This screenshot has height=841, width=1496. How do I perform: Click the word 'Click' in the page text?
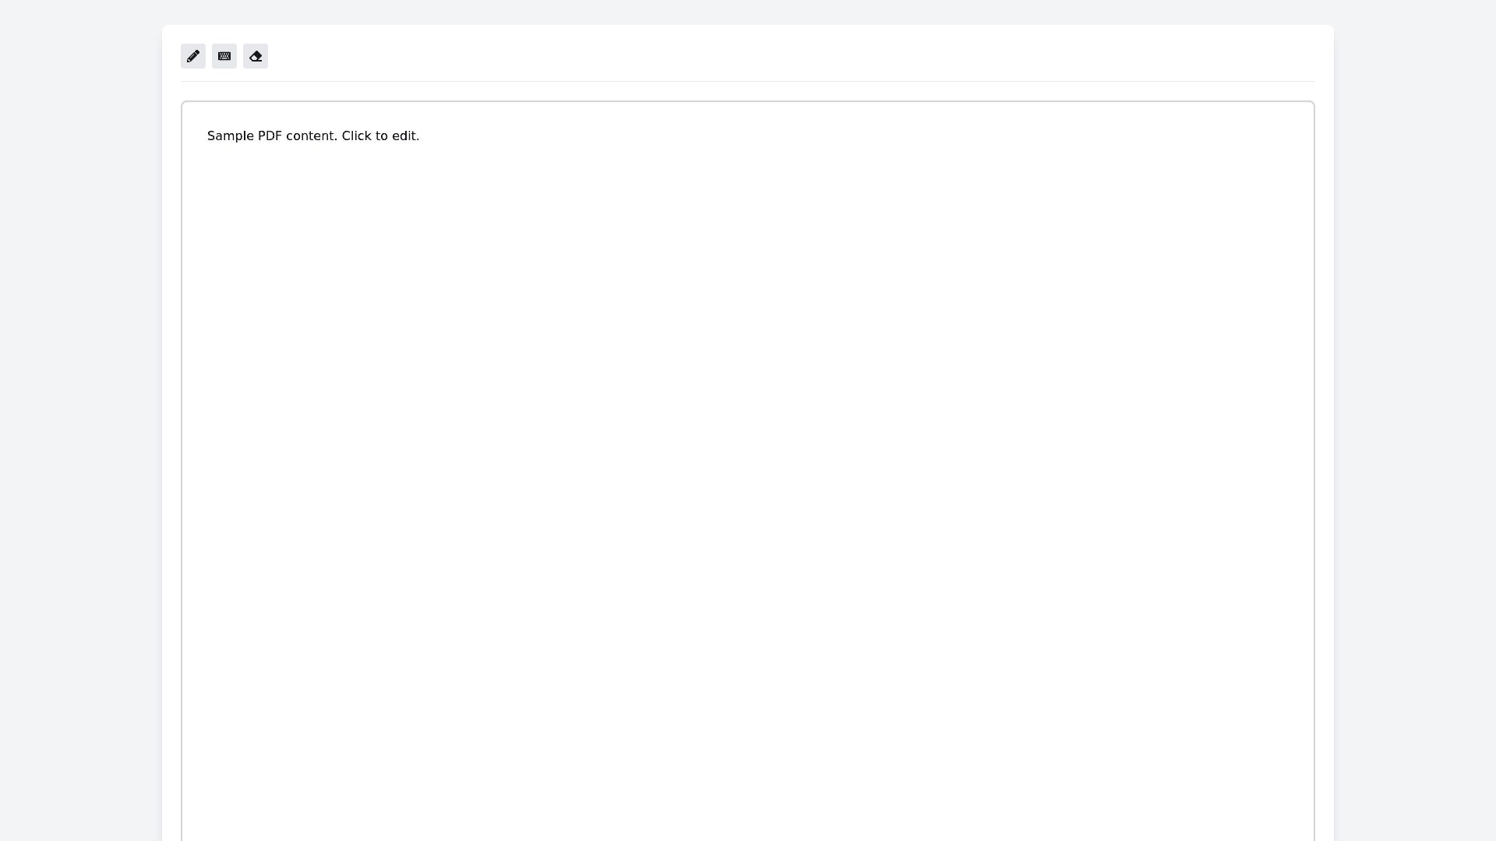356,136
